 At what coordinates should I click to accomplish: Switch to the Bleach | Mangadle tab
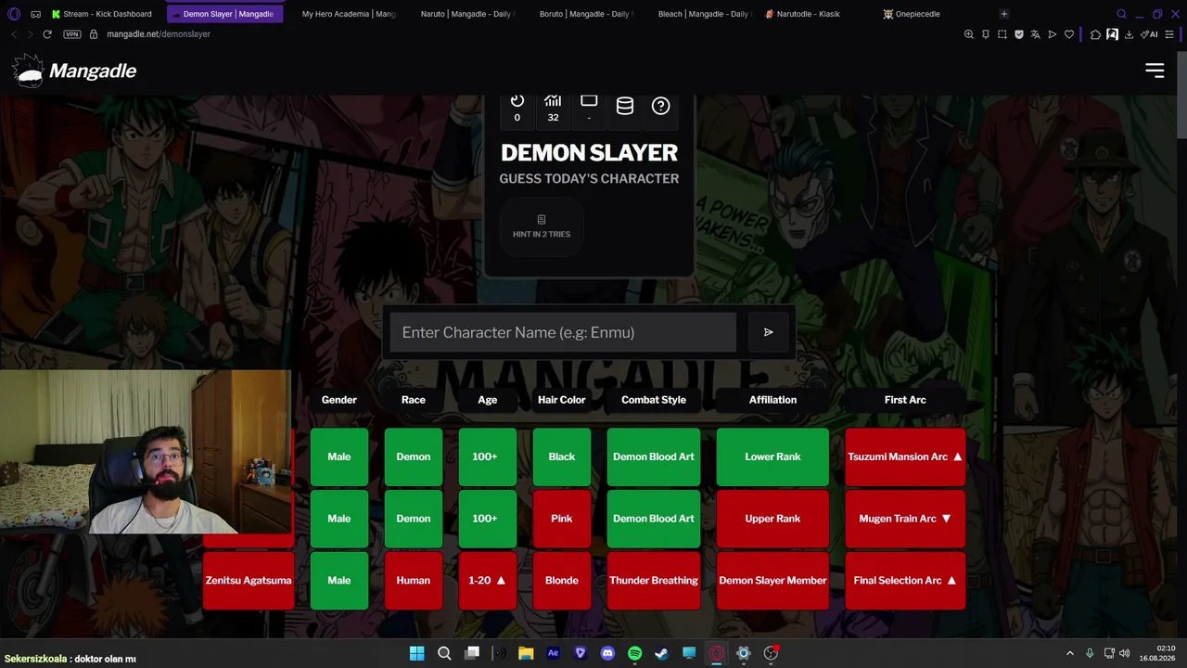click(704, 14)
